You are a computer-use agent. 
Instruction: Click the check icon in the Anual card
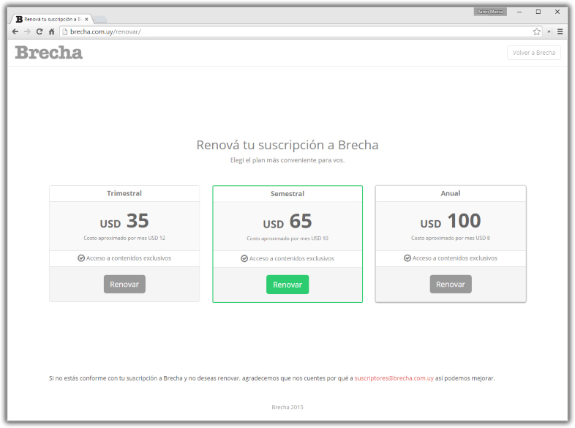[407, 258]
